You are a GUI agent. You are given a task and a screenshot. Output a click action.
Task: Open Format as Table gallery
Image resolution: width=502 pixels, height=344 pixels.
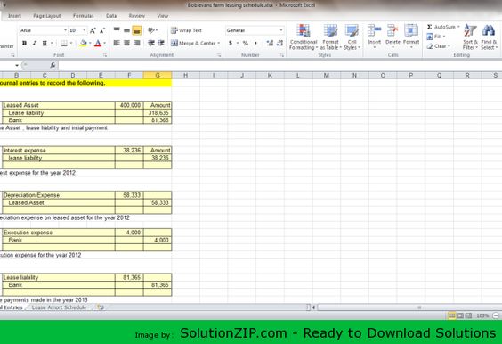click(330, 37)
